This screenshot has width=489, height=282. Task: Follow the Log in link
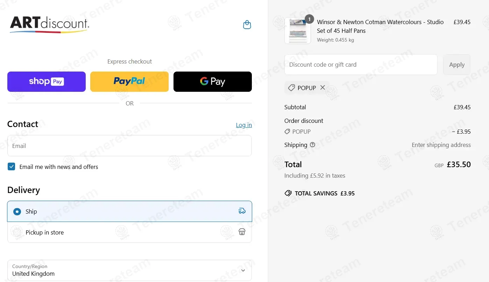point(244,125)
